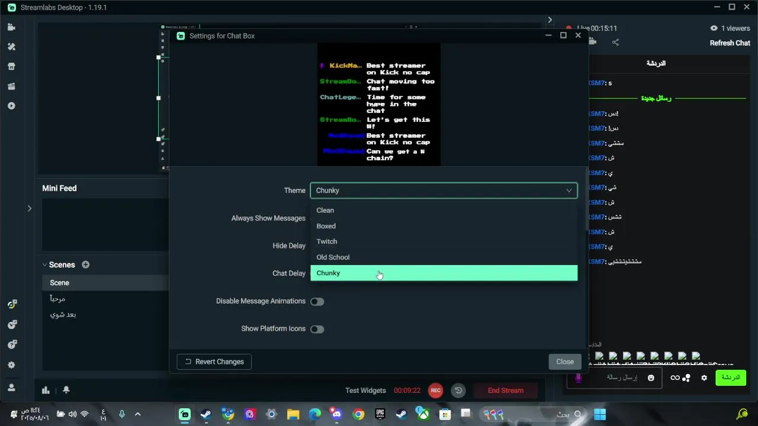Toggle Disable Message Animations switch

(x=317, y=301)
